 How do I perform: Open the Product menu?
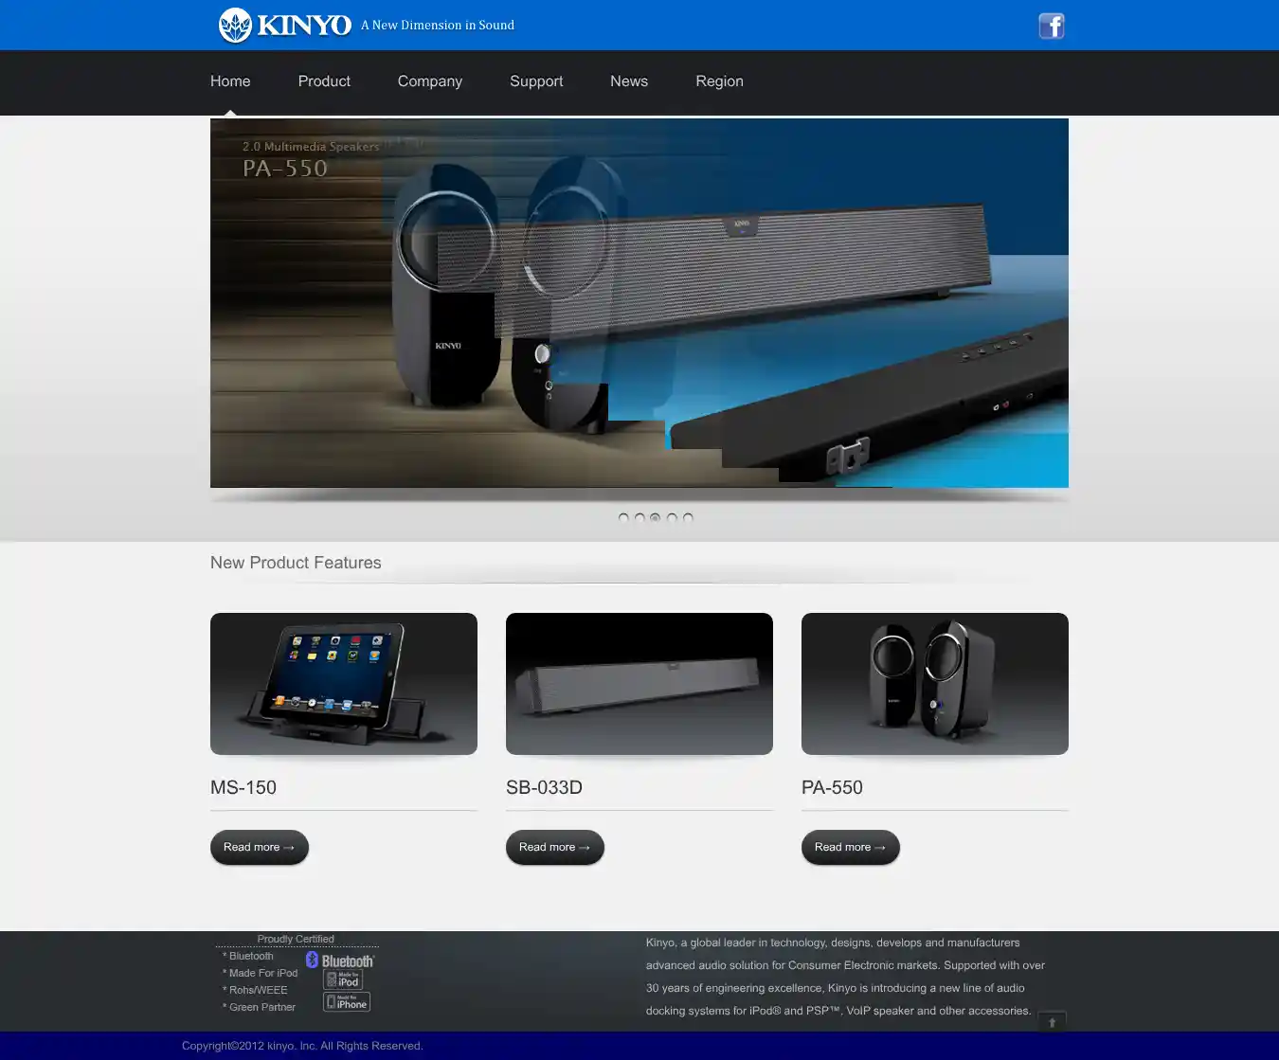[x=324, y=81]
